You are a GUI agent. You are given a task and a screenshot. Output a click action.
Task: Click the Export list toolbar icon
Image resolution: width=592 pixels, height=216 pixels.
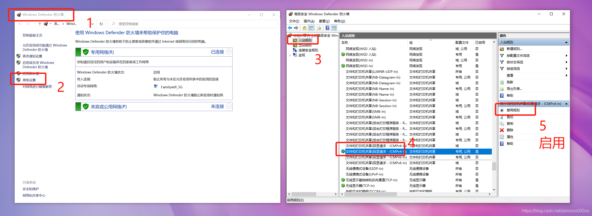coord(319,28)
